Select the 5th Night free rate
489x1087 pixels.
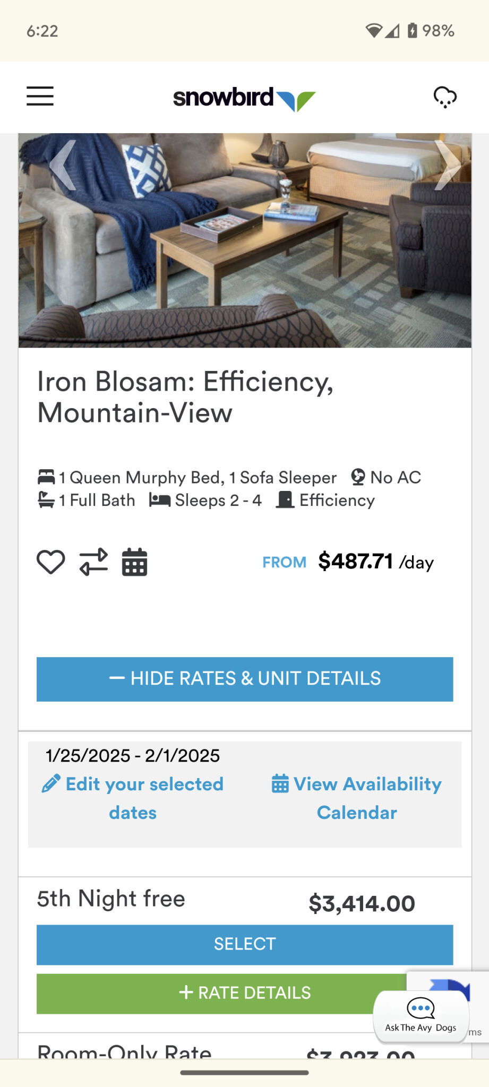pos(245,944)
